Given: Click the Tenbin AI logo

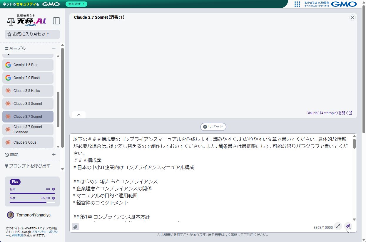Looking at the screenshot, I should click(x=26, y=21).
